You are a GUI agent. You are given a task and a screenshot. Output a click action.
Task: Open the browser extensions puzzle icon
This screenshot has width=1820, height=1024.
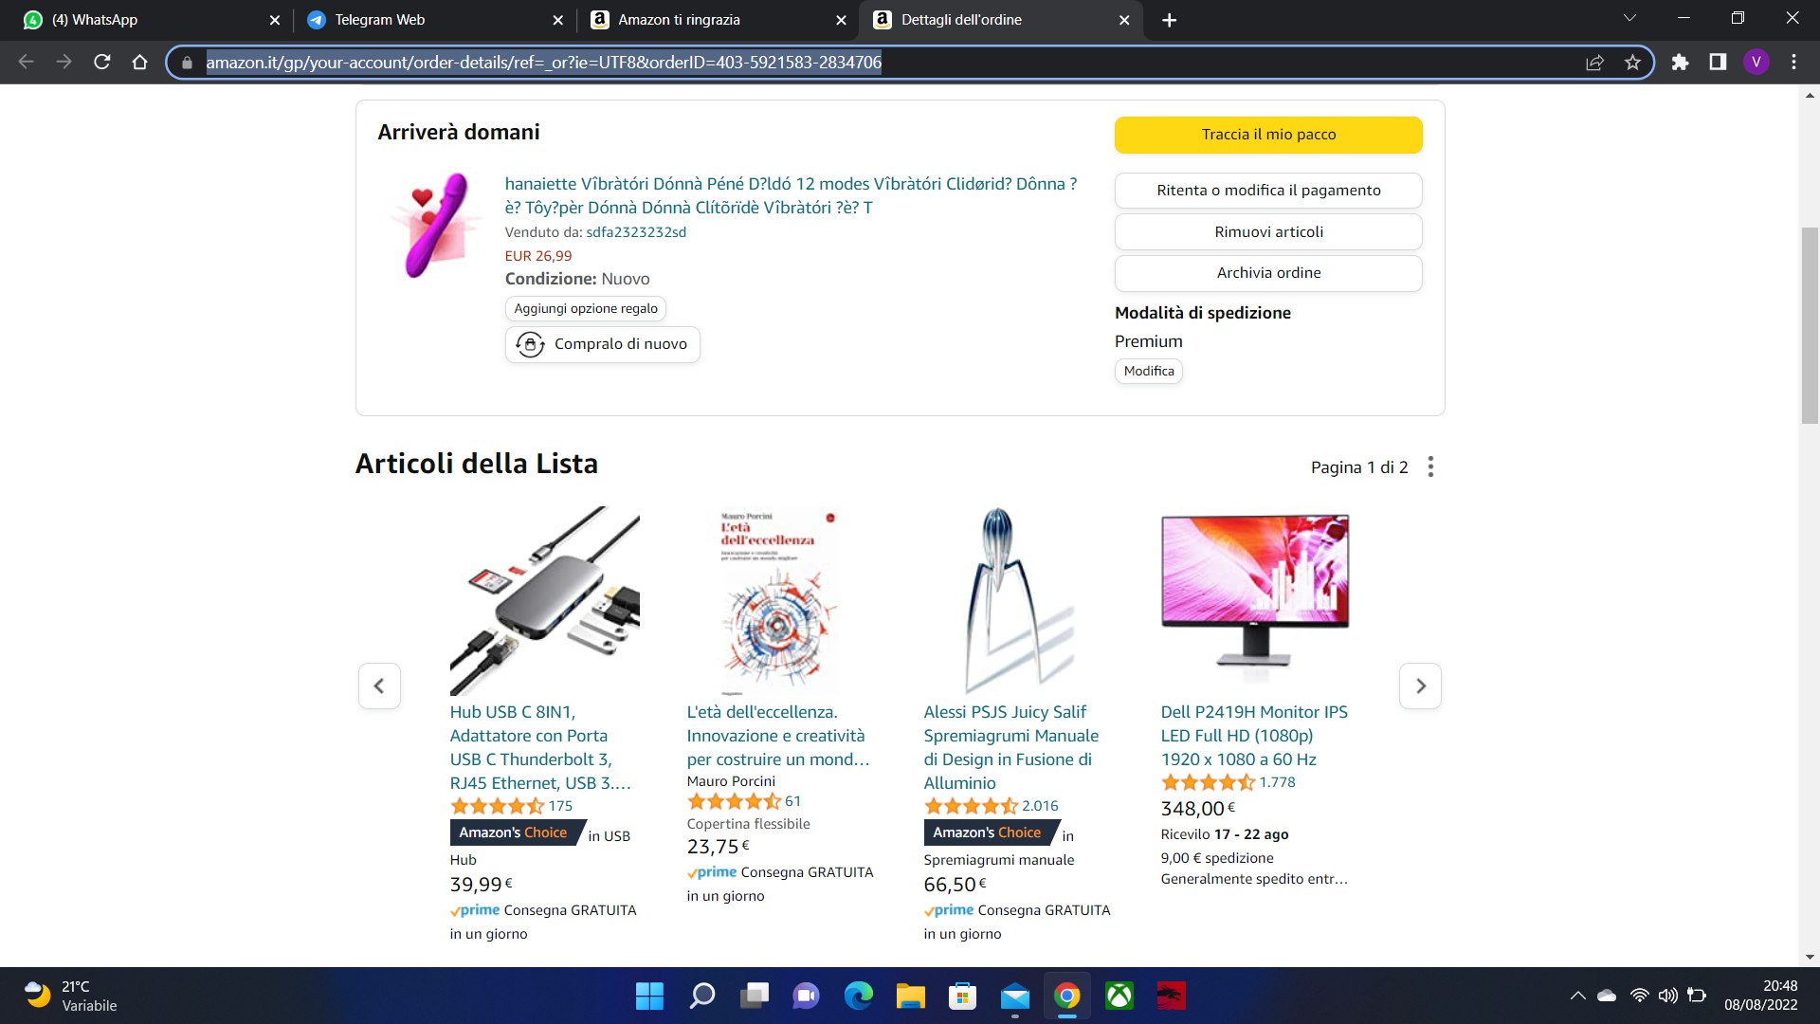click(x=1680, y=63)
